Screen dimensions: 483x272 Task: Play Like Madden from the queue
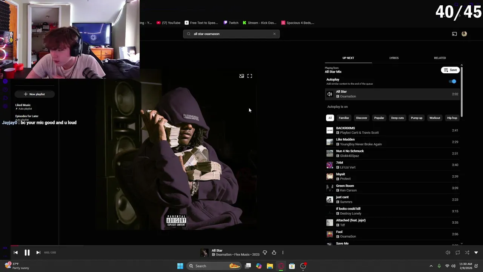click(392, 142)
